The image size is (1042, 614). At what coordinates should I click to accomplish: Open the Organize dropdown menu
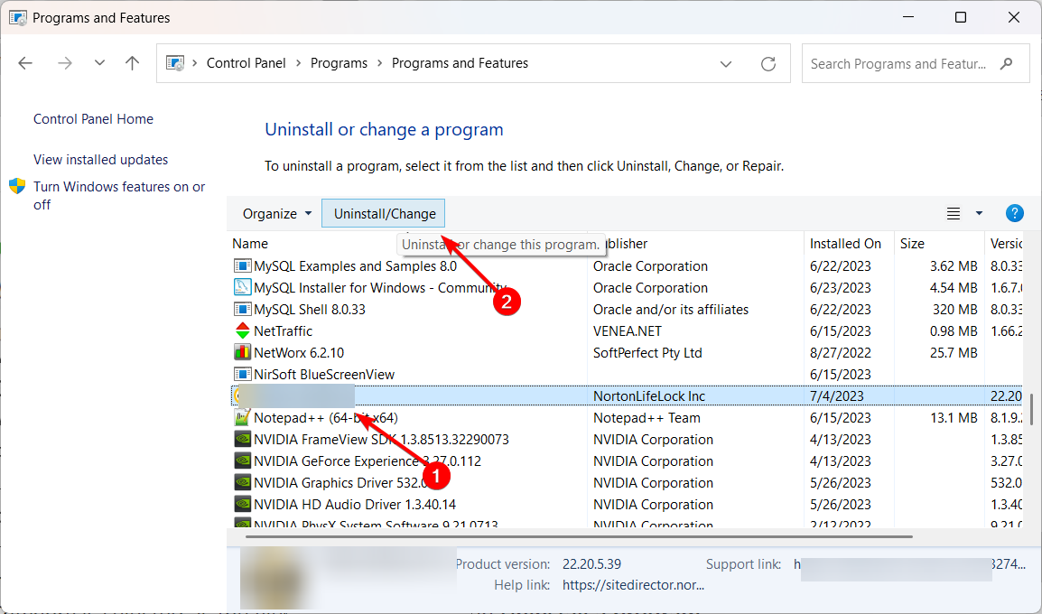coord(276,214)
